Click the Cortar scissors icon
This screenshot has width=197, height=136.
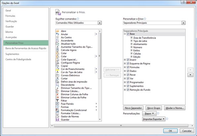coord(57,78)
